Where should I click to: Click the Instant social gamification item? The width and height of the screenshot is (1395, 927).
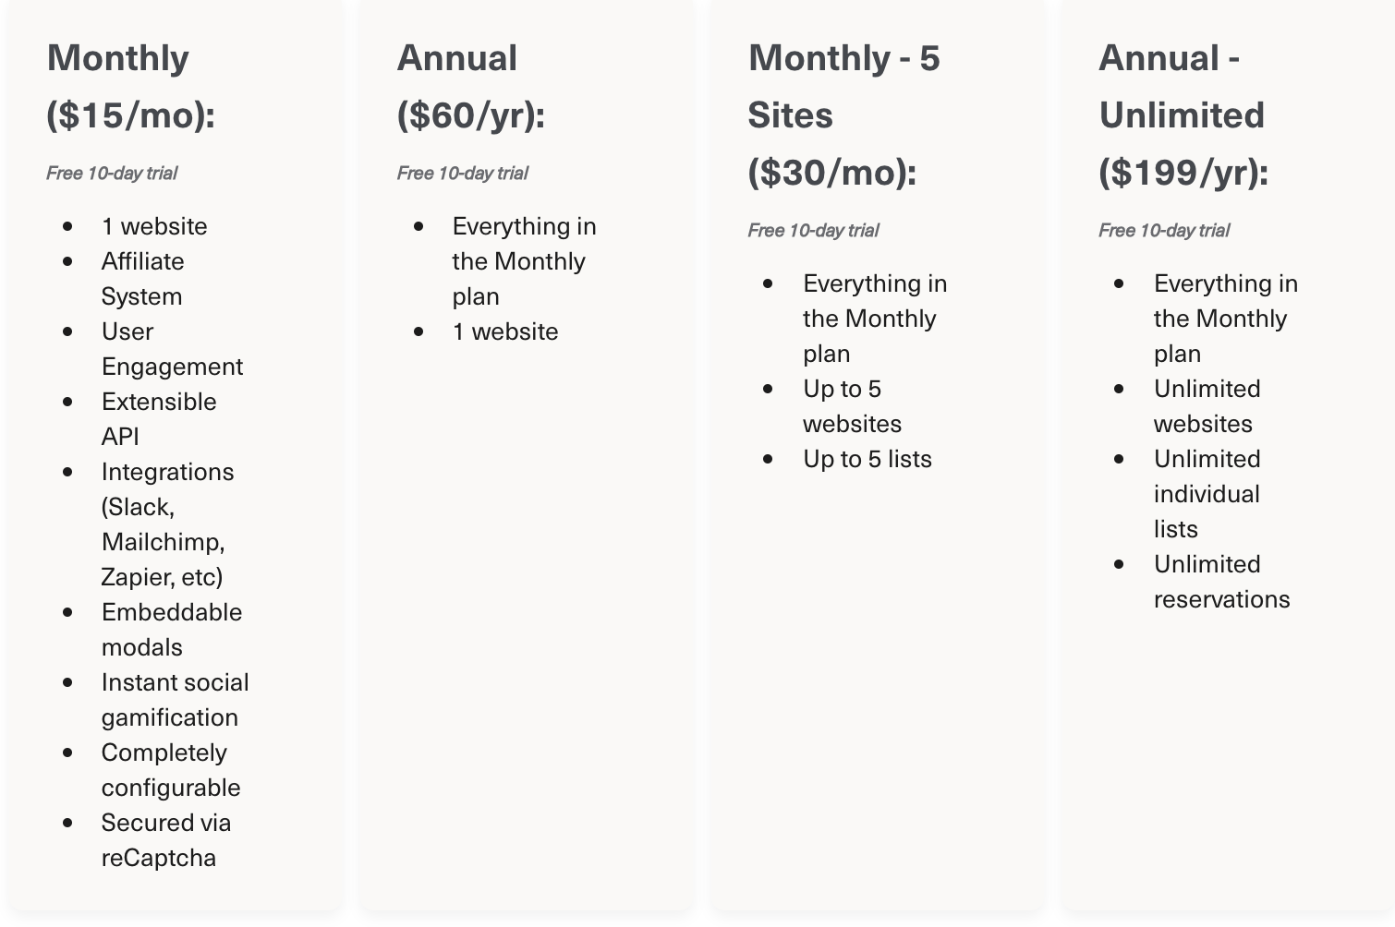tap(175, 700)
